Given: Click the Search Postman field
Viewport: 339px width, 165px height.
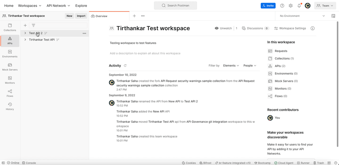Looking at the screenshot, I should pos(175,5).
